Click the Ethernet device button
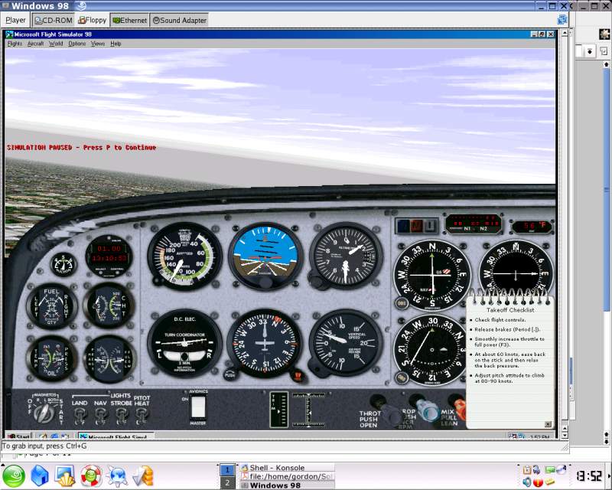The image size is (612, 490). click(x=129, y=20)
